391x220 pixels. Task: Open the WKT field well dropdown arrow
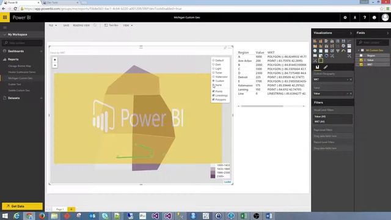tap(348, 79)
